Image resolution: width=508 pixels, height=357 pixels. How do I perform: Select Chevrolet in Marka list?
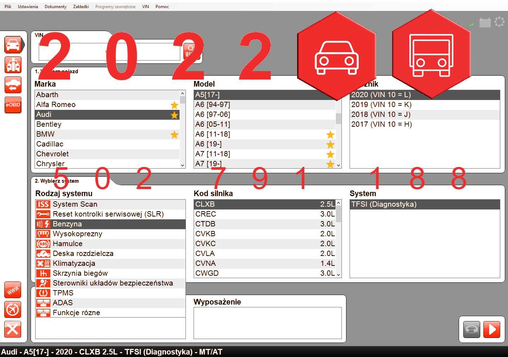coord(107,154)
